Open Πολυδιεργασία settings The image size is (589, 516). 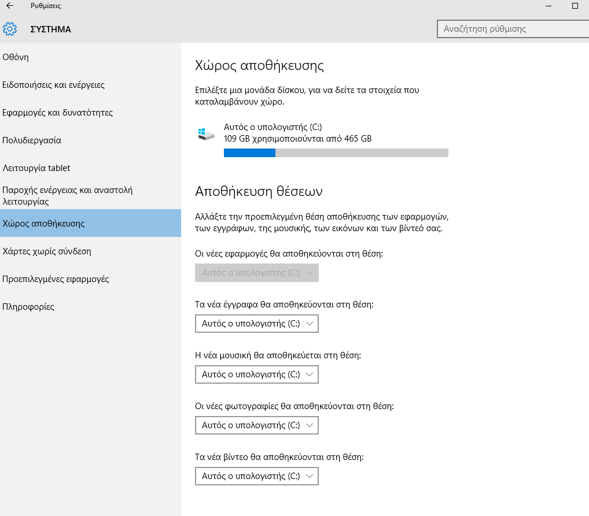[x=32, y=140]
